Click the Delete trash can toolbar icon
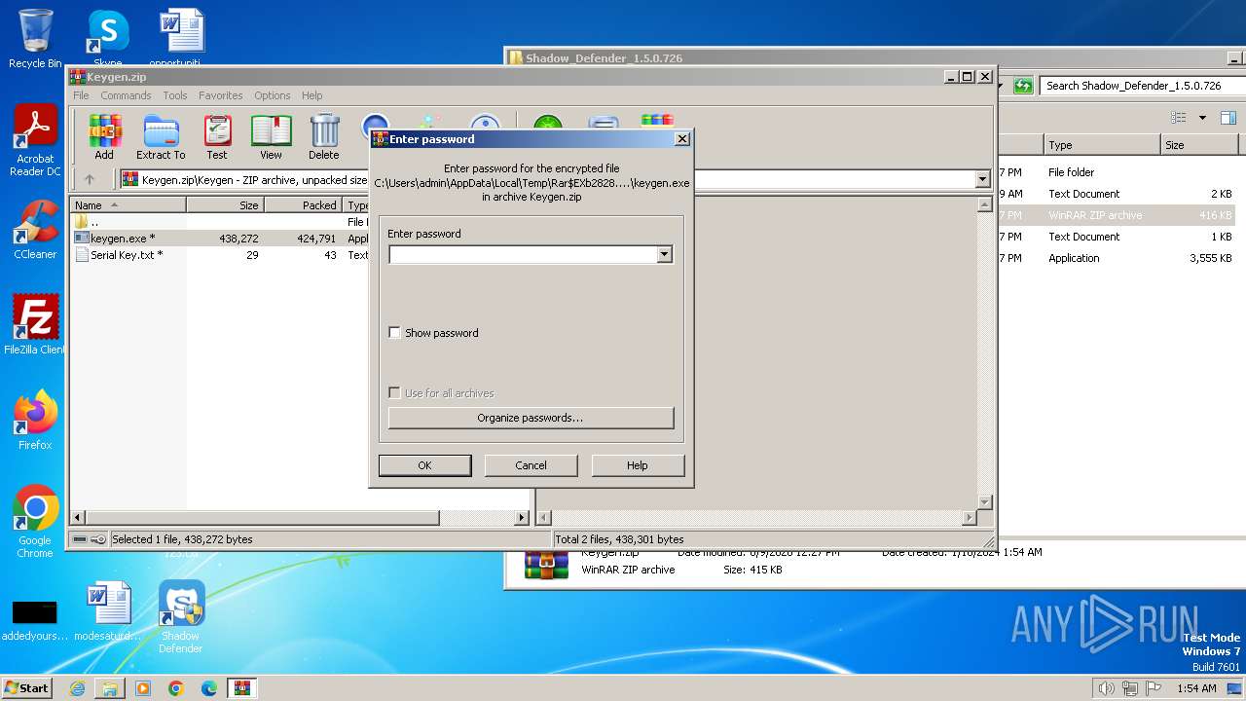Image resolution: width=1246 pixels, height=701 pixels. coord(324,136)
